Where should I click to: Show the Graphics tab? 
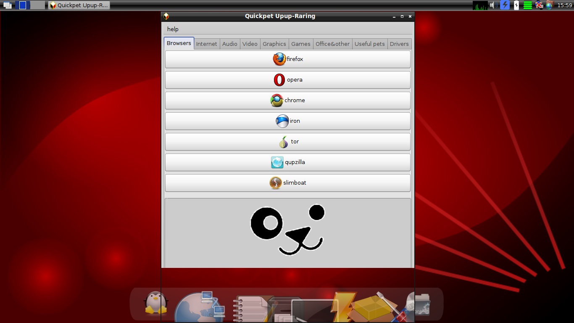click(274, 44)
